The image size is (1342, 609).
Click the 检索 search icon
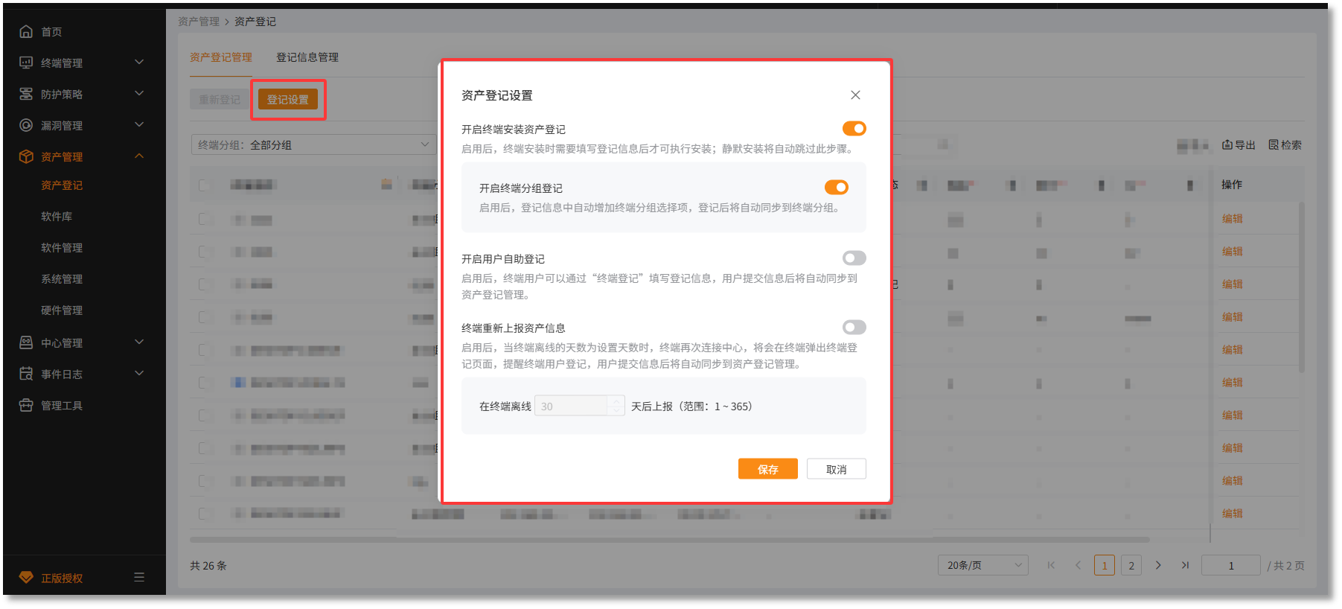[1274, 144]
